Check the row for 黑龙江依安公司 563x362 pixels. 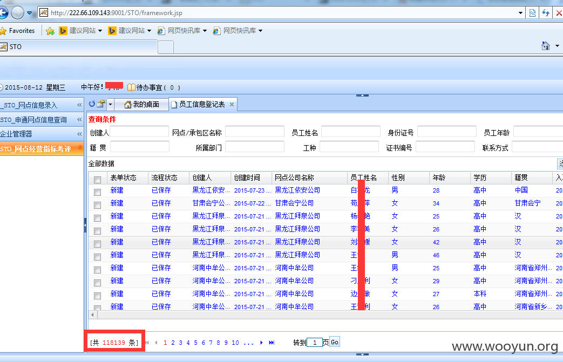(x=97, y=192)
